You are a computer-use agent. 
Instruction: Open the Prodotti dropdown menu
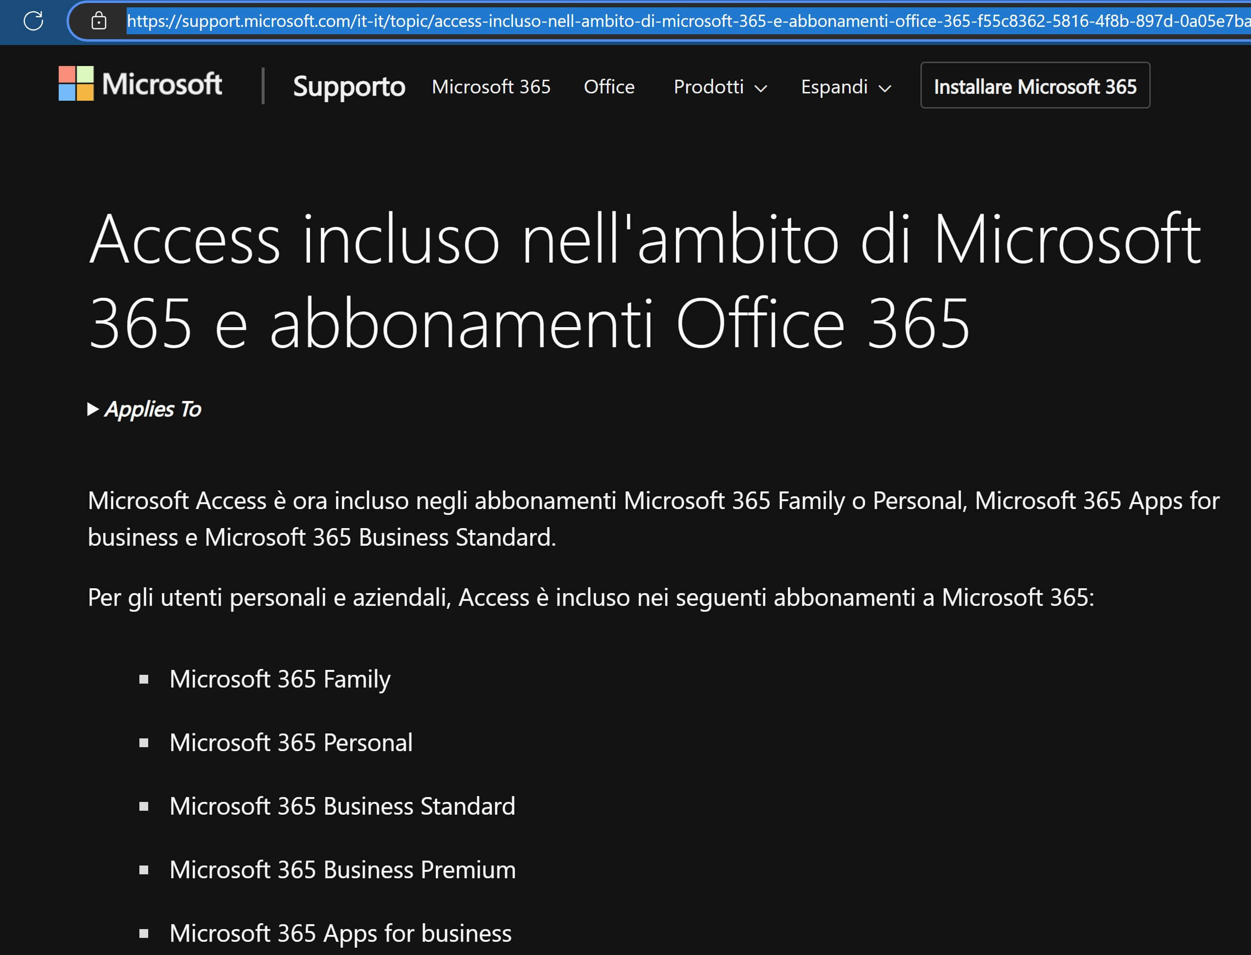click(x=709, y=87)
